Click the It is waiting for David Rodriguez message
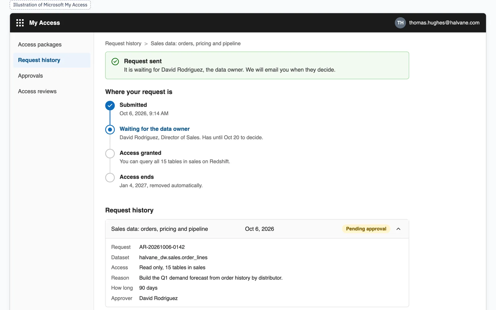 point(230,70)
